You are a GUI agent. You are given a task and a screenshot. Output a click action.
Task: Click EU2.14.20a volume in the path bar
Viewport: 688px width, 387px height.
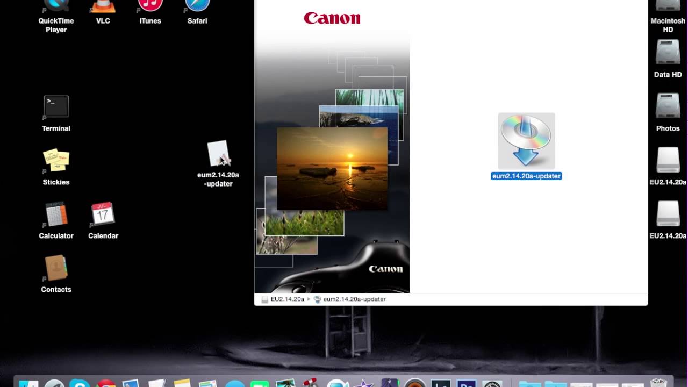[x=283, y=299]
